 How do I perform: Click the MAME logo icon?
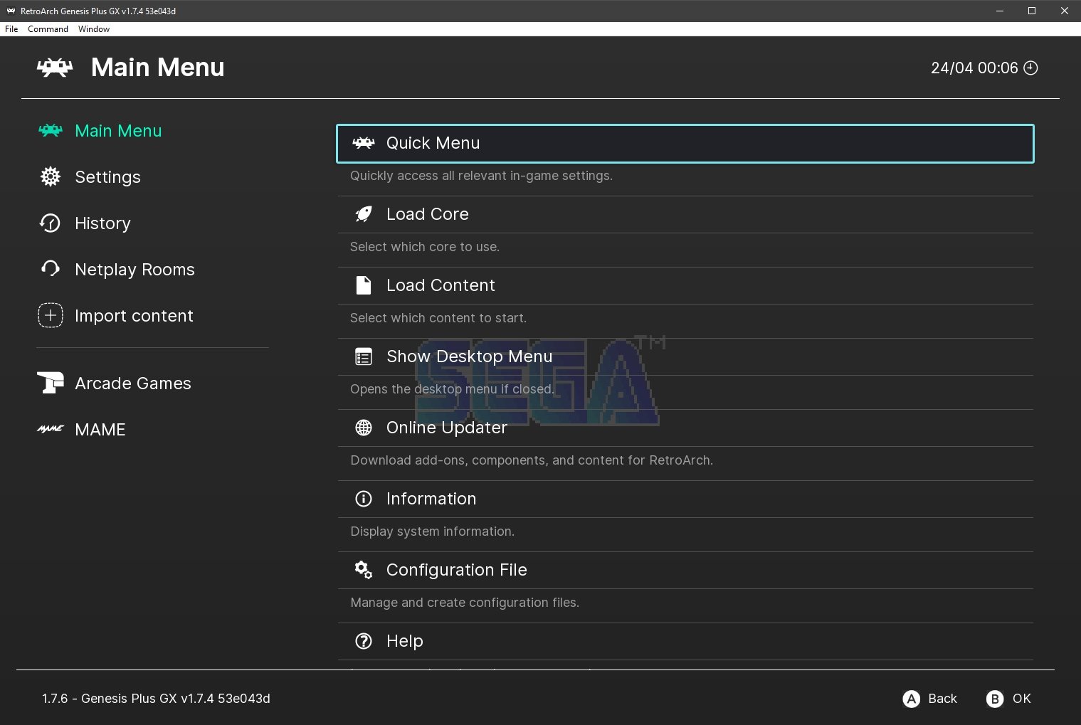pyautogui.click(x=51, y=429)
